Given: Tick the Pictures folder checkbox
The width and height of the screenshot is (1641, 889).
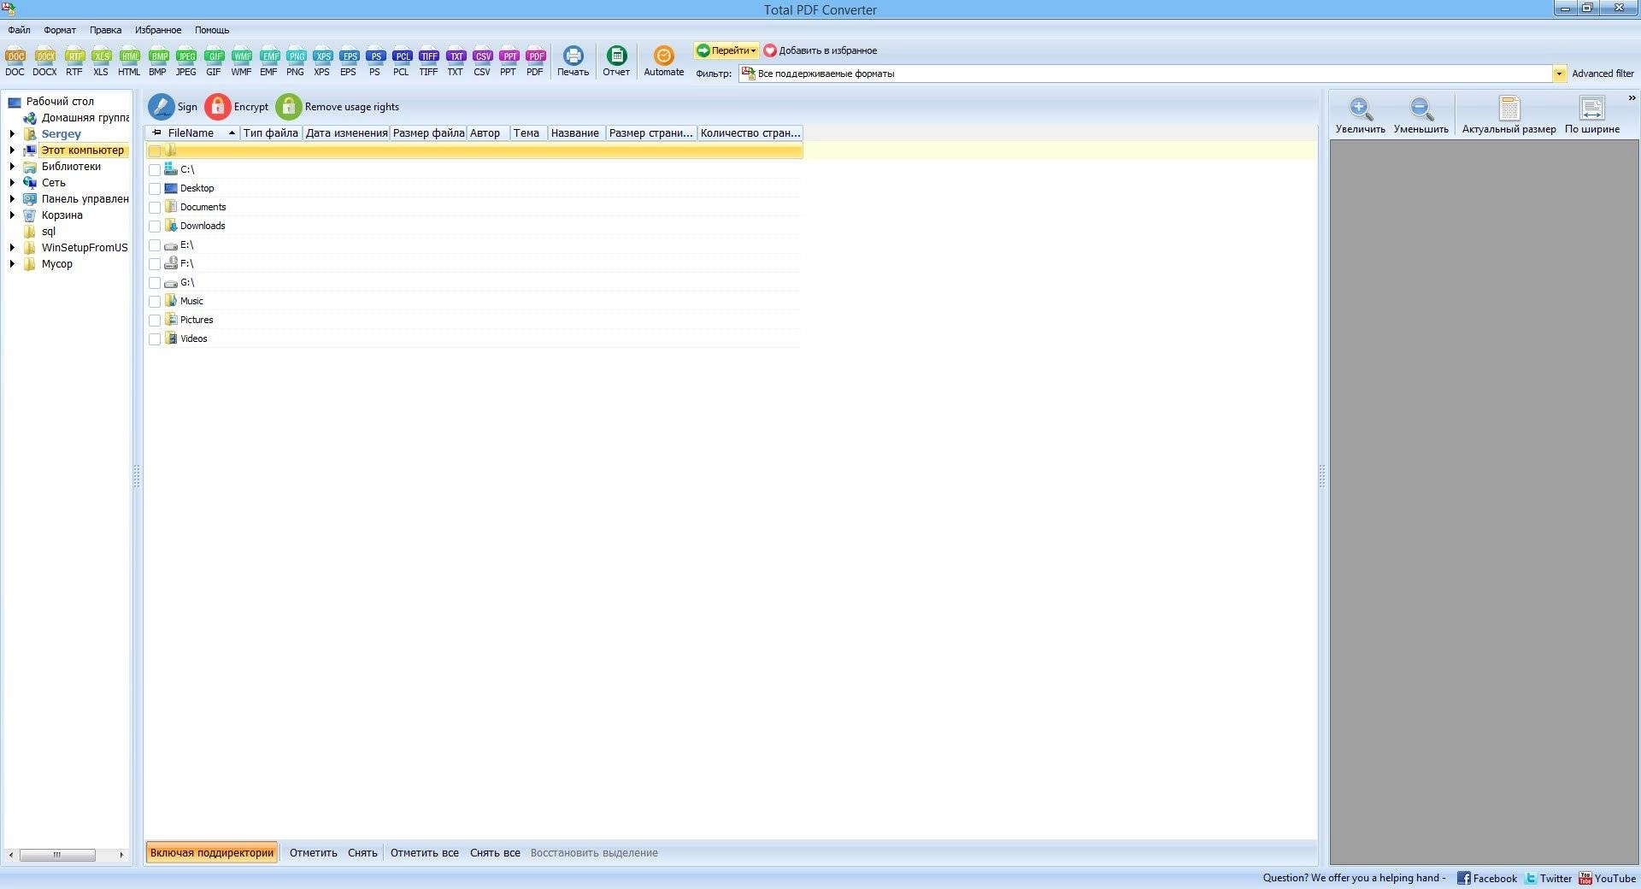Looking at the screenshot, I should pos(155,321).
